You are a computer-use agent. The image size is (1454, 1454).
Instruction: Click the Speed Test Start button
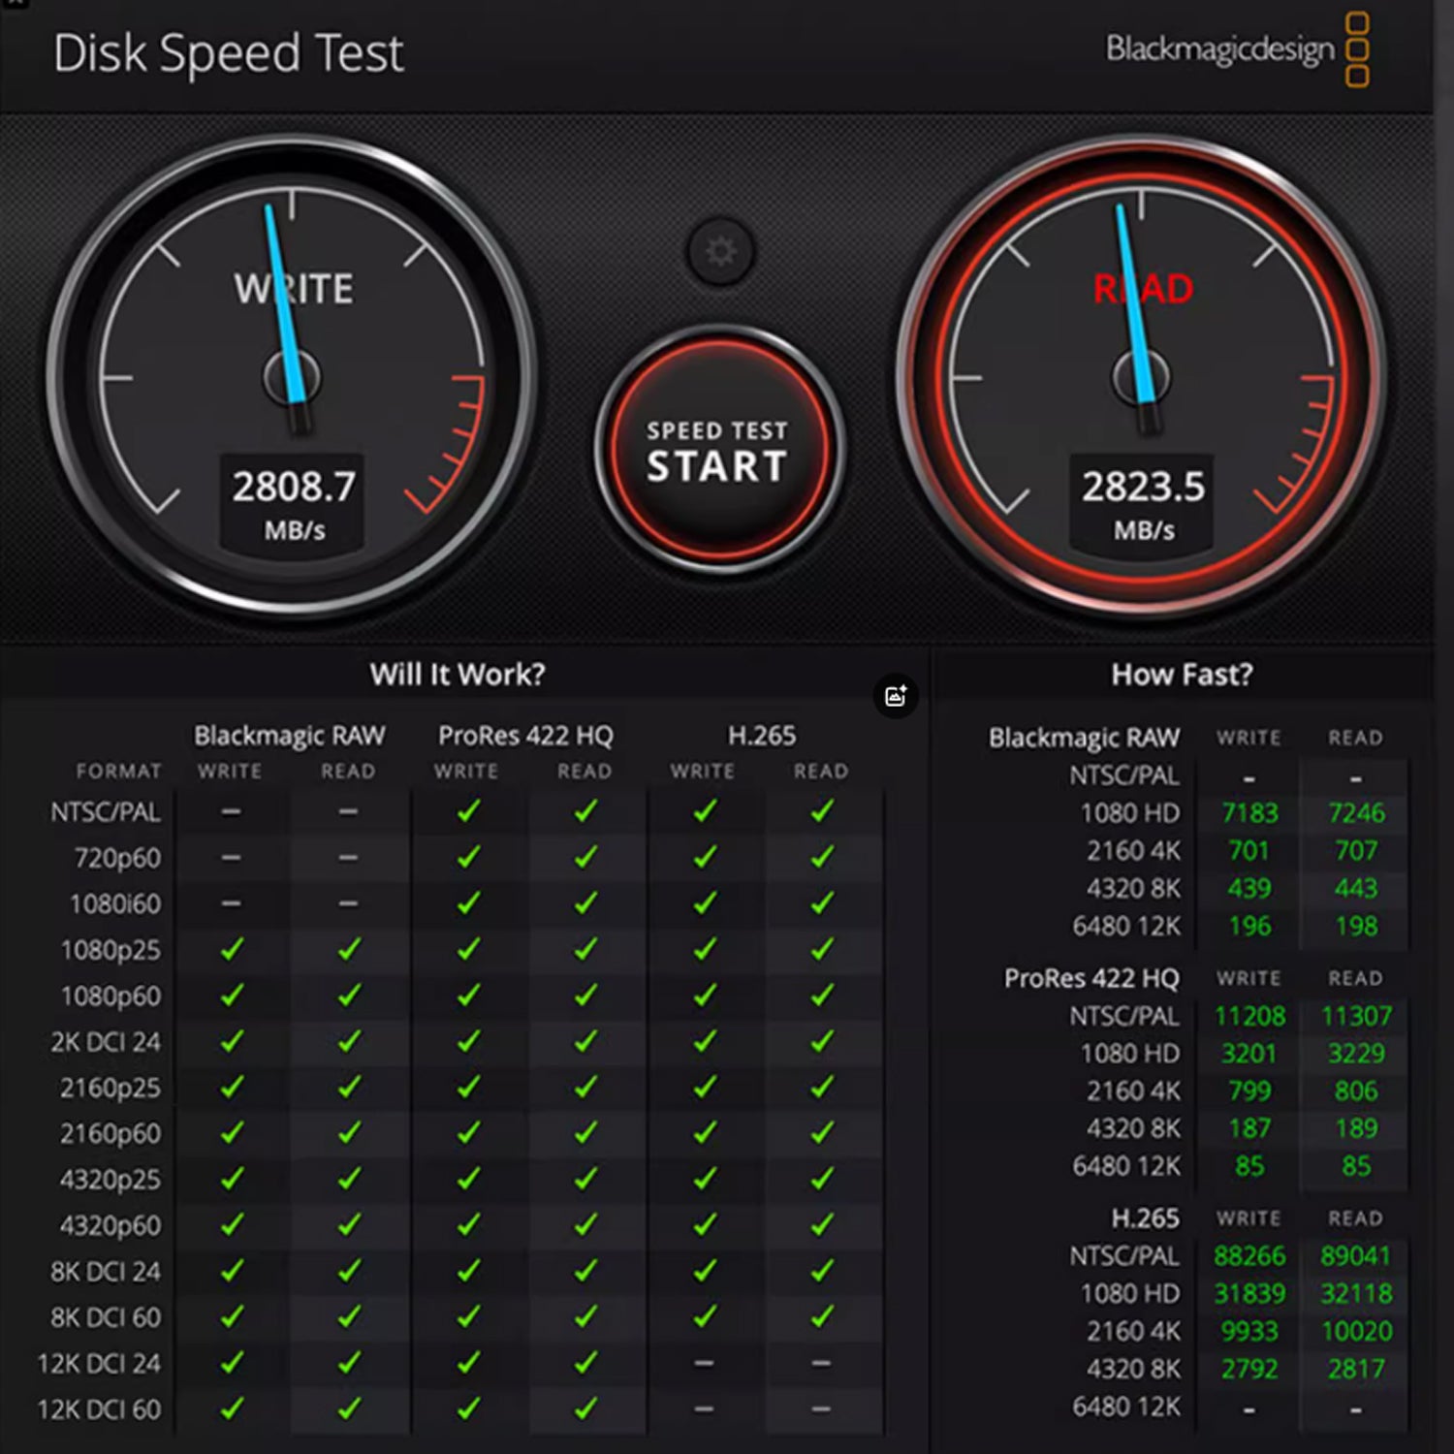pyautogui.click(x=717, y=452)
